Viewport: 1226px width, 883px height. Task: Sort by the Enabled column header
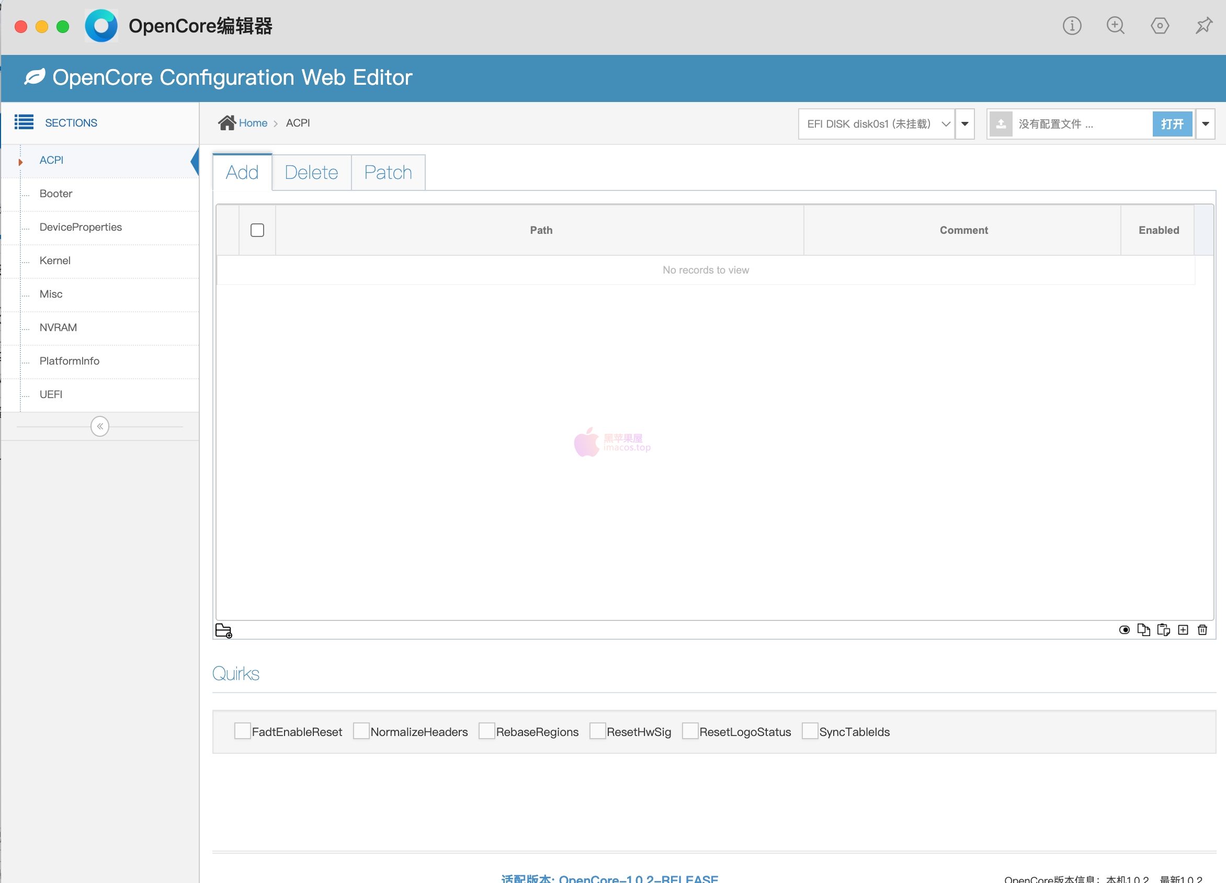(x=1159, y=230)
